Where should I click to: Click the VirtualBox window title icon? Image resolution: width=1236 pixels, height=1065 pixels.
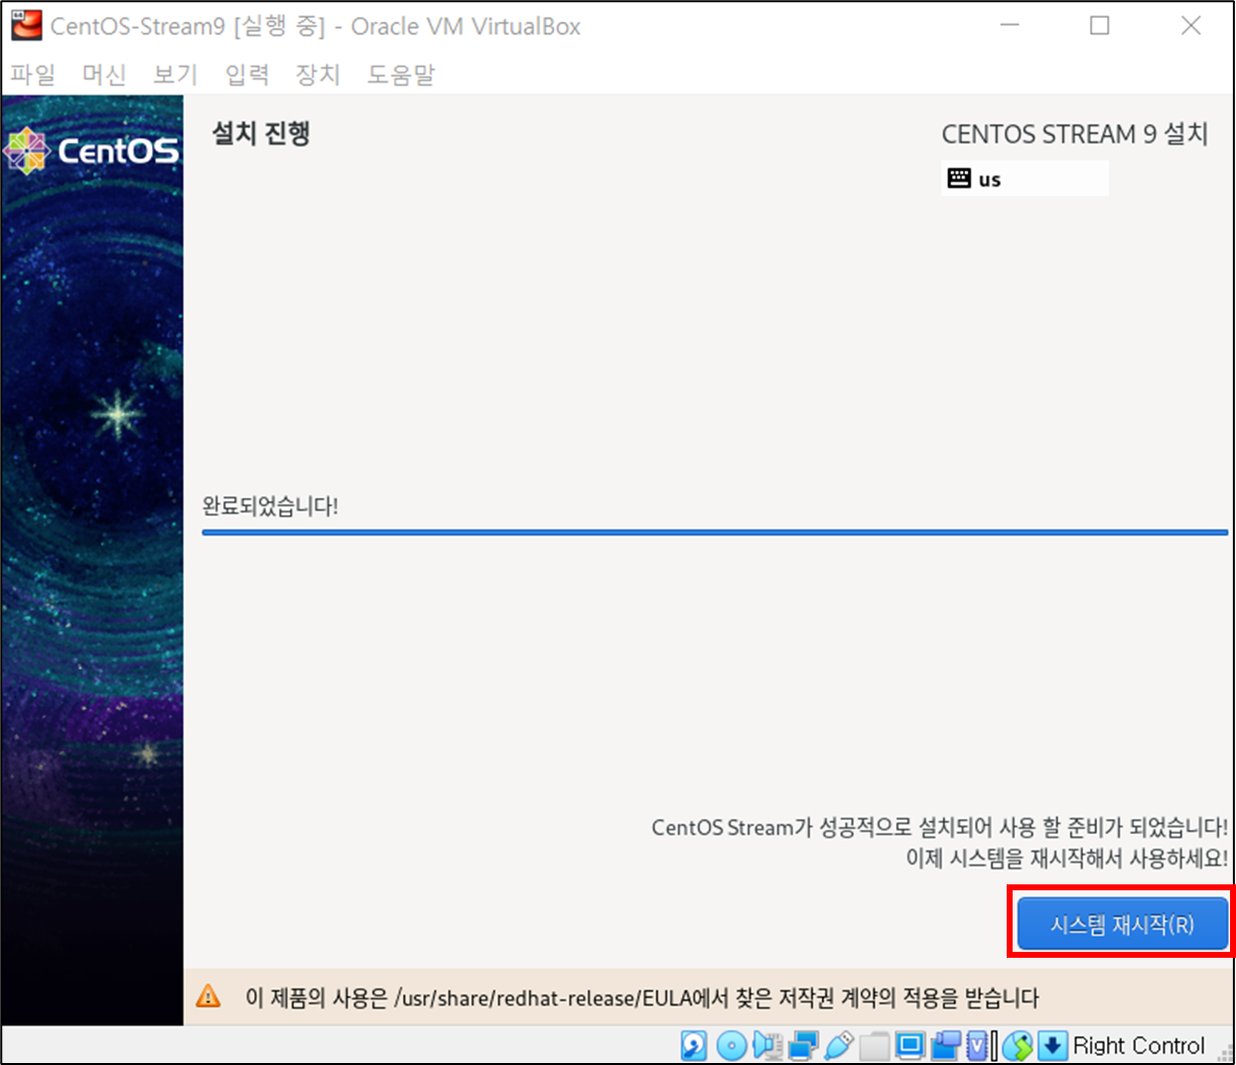pos(26,25)
